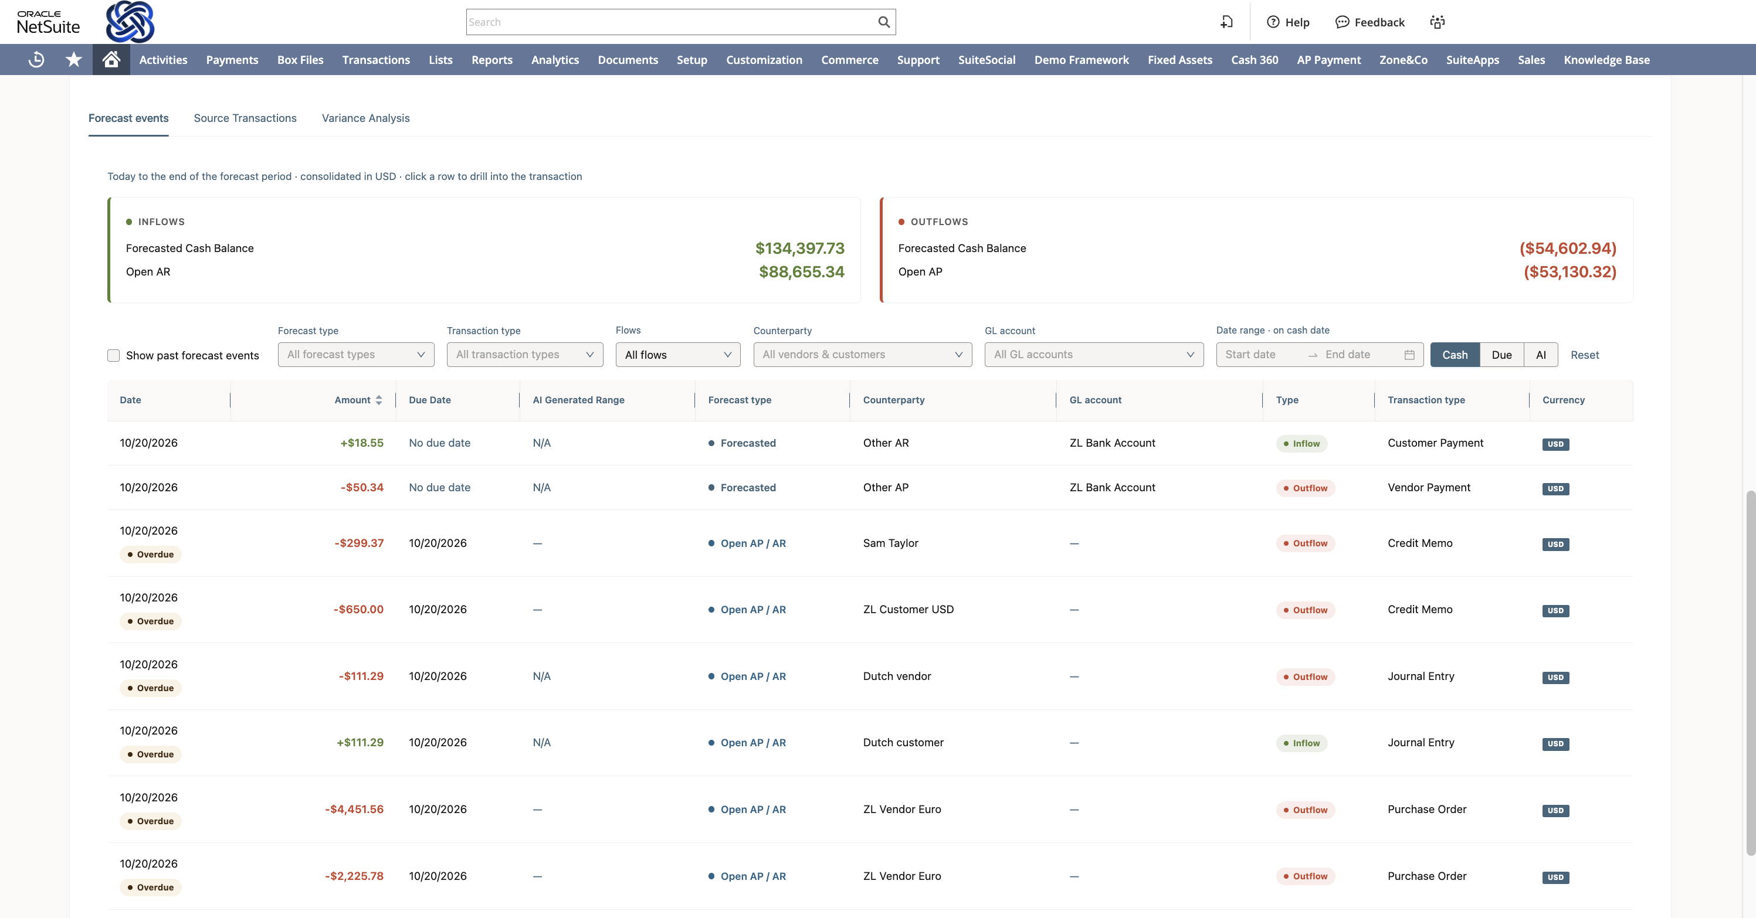Expand the All GL accounts dropdown
1756x918 pixels.
[1093, 355]
